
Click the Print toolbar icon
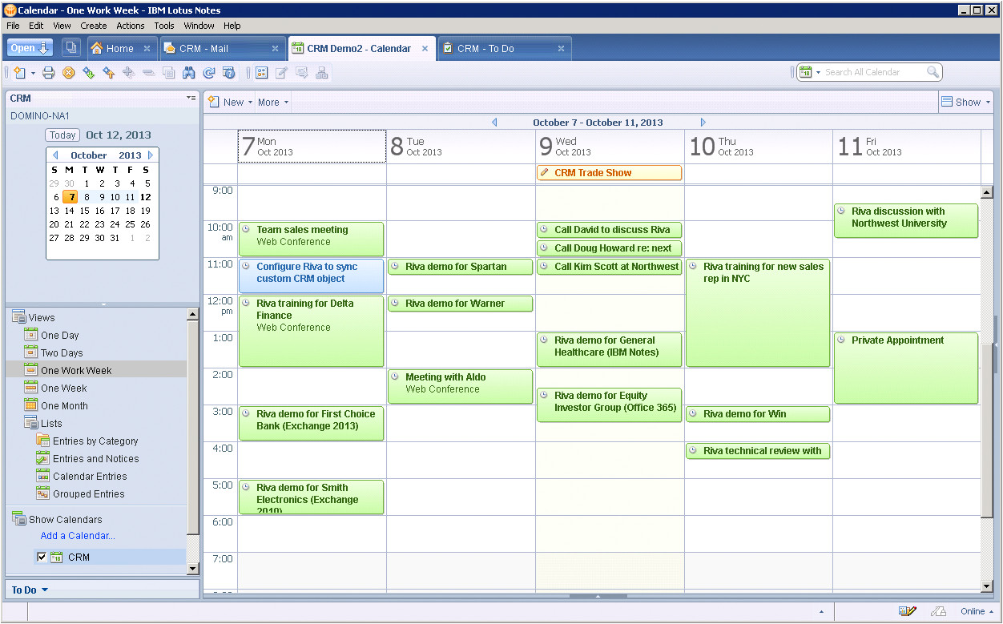[x=49, y=73]
